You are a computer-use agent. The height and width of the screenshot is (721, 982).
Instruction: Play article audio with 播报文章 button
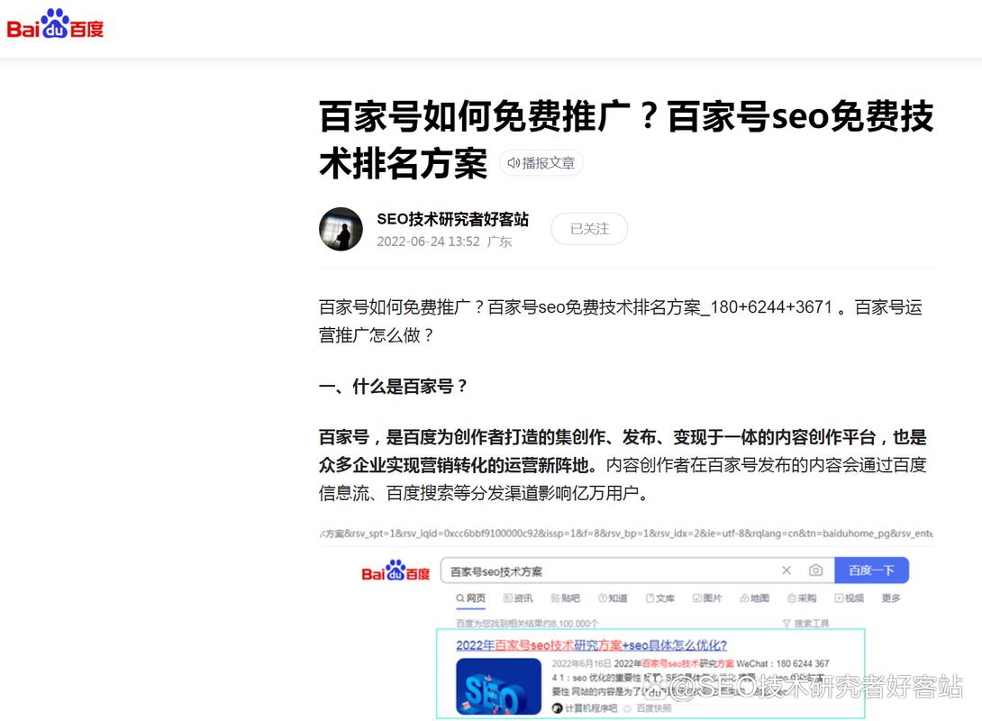[x=541, y=163]
